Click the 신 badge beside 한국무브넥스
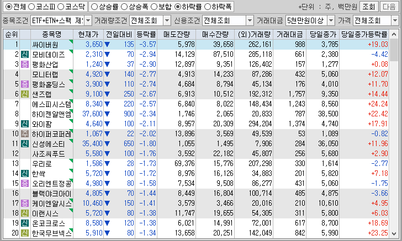The width and height of the screenshot is (402, 241). (x=25, y=233)
